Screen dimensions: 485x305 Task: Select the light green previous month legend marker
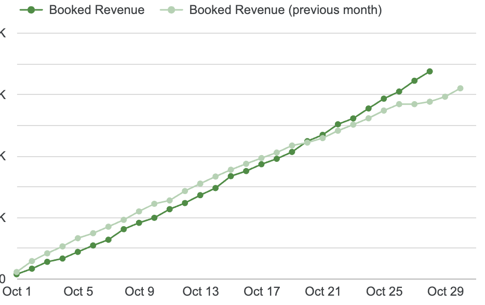tap(171, 9)
